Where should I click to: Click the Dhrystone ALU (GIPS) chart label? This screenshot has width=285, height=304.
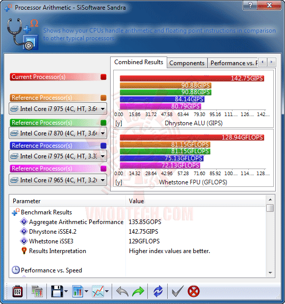(x=194, y=123)
